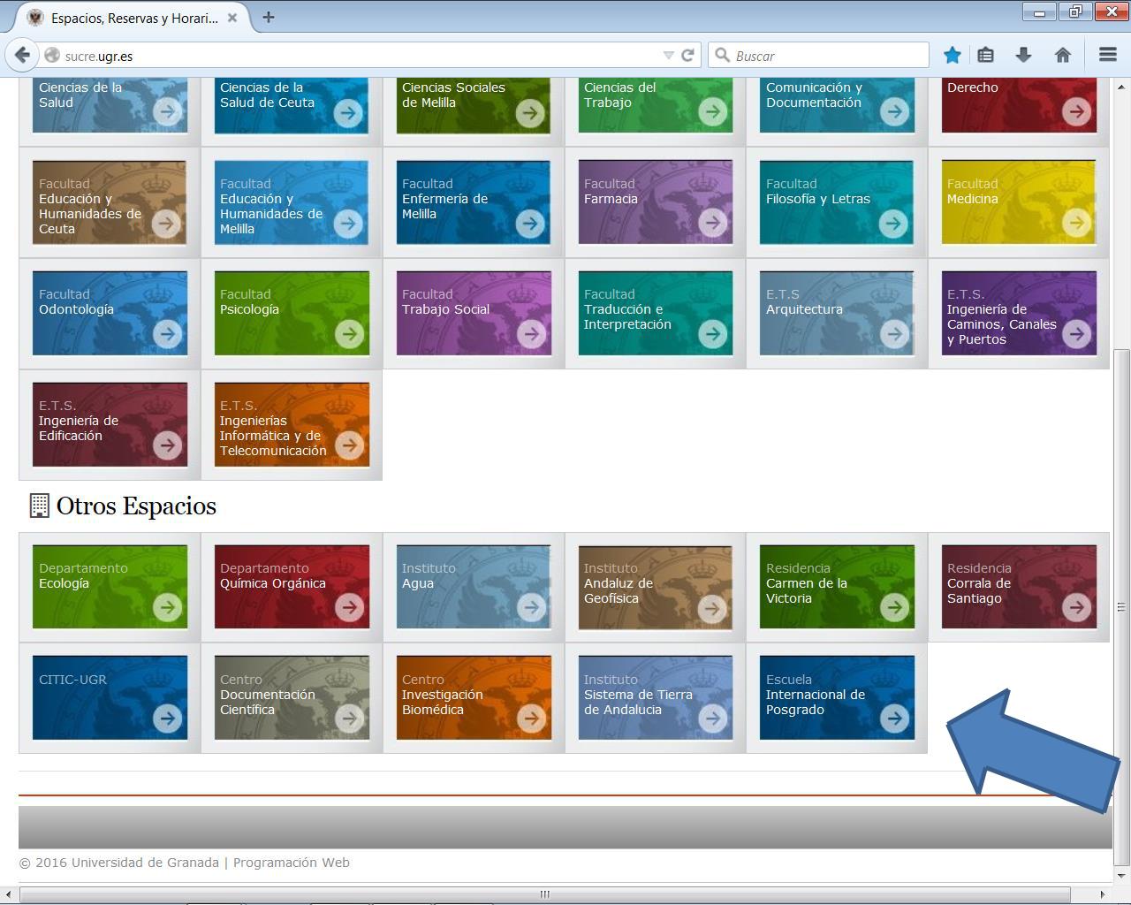This screenshot has width=1131, height=905.
Task: Reload the page with refresh icon
Action: pos(687,55)
